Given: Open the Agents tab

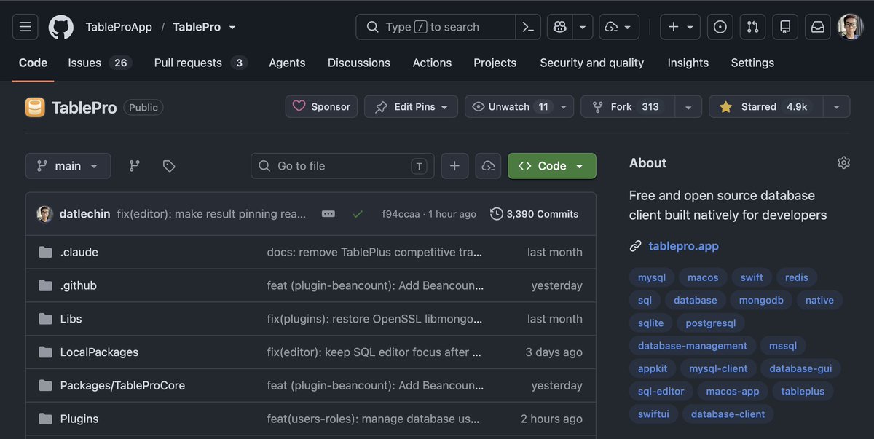Looking at the screenshot, I should point(287,63).
